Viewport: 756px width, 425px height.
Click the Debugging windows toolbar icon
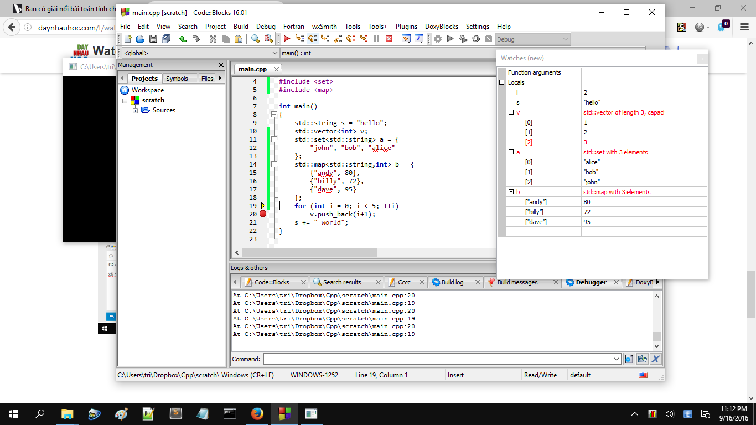click(406, 39)
